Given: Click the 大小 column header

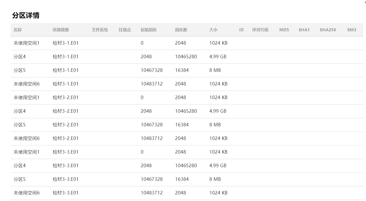Looking at the screenshot, I should tap(213, 30).
